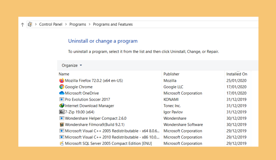Click the 7-Zip icon in the list
The image size is (276, 160).
(x=62, y=112)
